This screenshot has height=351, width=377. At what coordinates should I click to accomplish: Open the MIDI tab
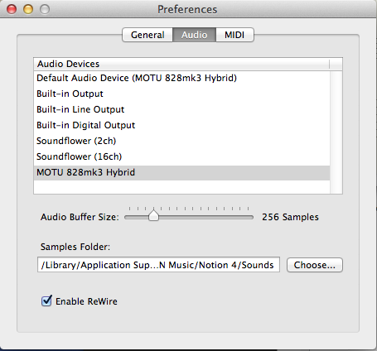pyautogui.click(x=234, y=35)
